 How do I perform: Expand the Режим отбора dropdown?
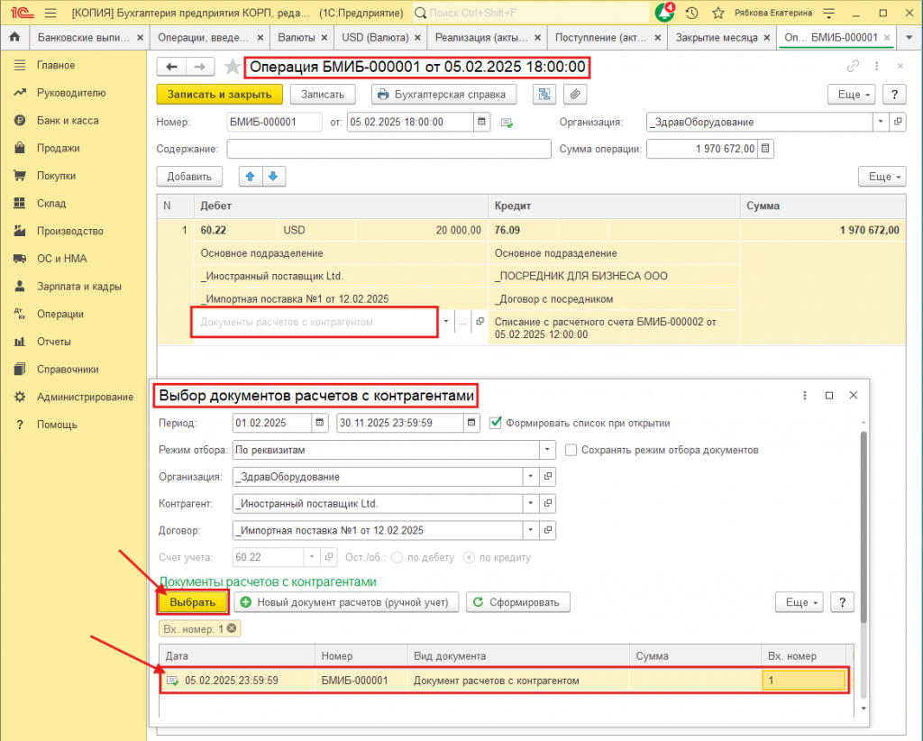pos(546,450)
